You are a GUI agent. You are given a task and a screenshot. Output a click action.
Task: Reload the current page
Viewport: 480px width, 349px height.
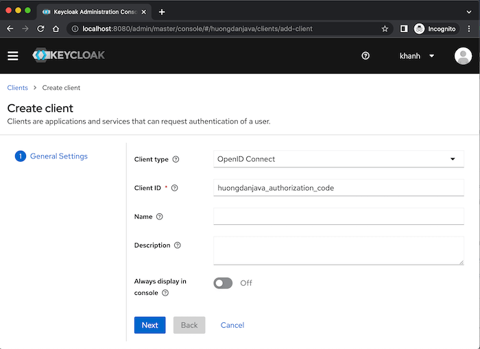coord(40,29)
